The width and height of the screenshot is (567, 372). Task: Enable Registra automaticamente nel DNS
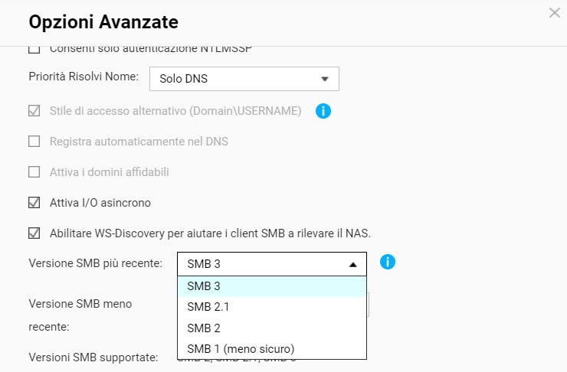[34, 142]
